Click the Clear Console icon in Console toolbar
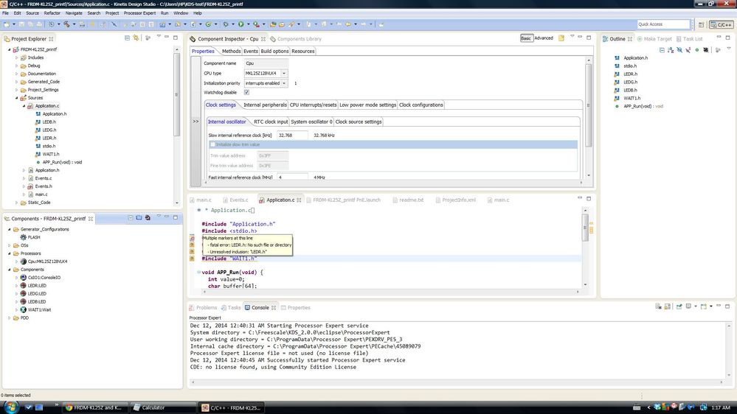The height and width of the screenshot is (414, 737). (659, 306)
